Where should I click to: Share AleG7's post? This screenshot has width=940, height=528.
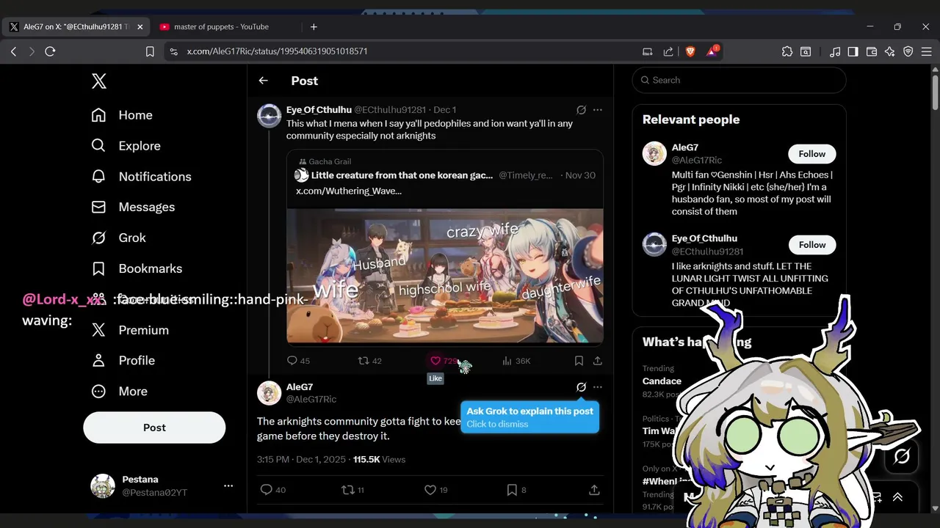(x=594, y=490)
